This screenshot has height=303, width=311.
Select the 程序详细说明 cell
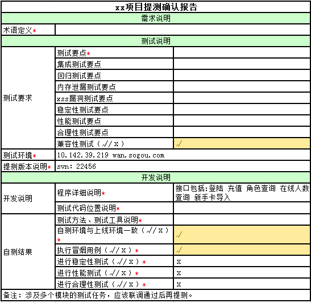pos(114,192)
